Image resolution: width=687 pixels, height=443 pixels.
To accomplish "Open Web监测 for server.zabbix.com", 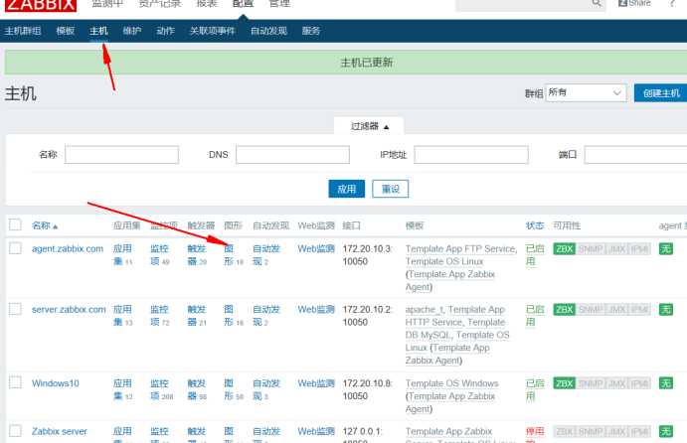I will pos(316,309).
